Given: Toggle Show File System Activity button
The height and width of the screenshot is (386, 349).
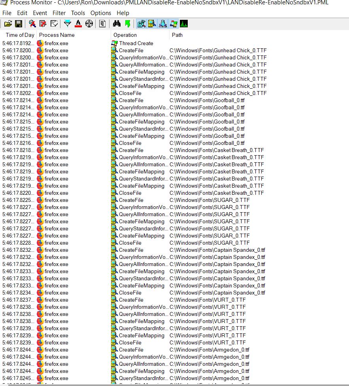Looking at the screenshot, I should click(x=152, y=24).
